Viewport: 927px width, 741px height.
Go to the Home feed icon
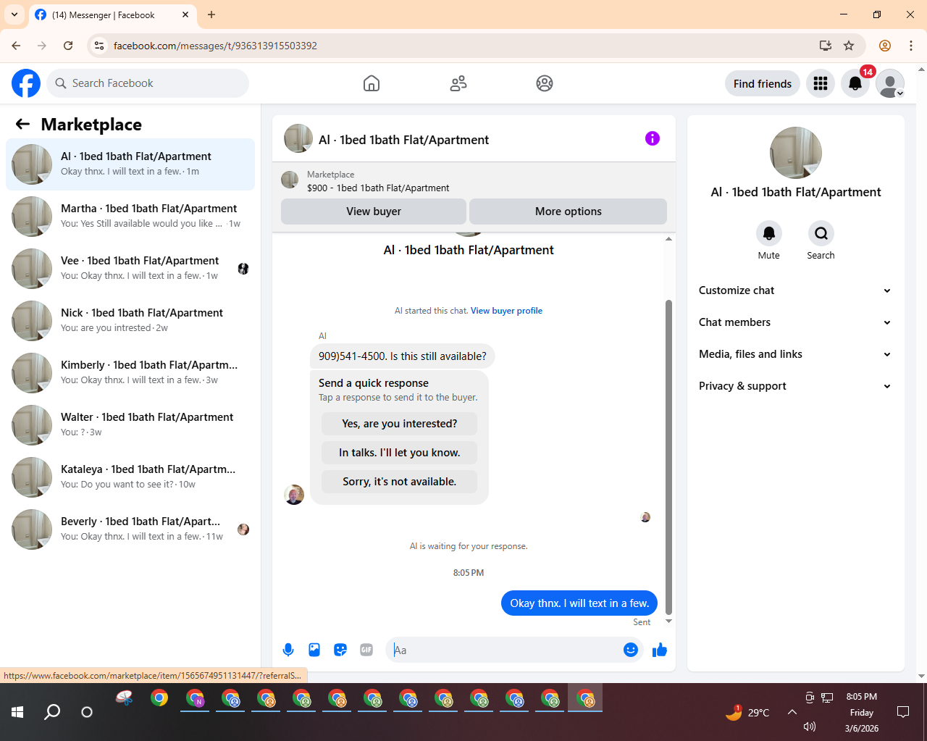pos(372,83)
